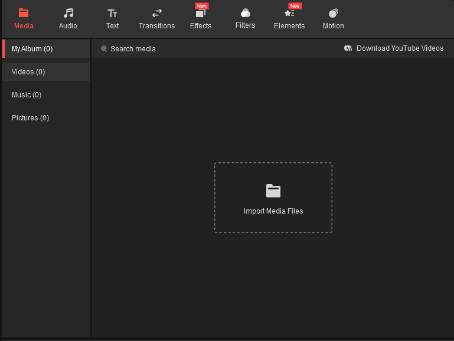Click the Text tab label
The width and height of the screenshot is (454, 341).
click(x=112, y=26)
